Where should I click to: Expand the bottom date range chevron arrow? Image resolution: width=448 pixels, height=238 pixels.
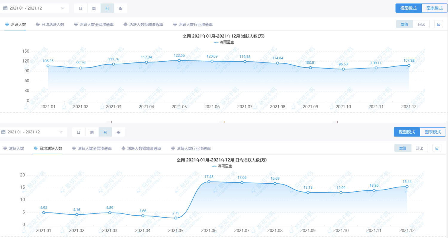point(61,132)
